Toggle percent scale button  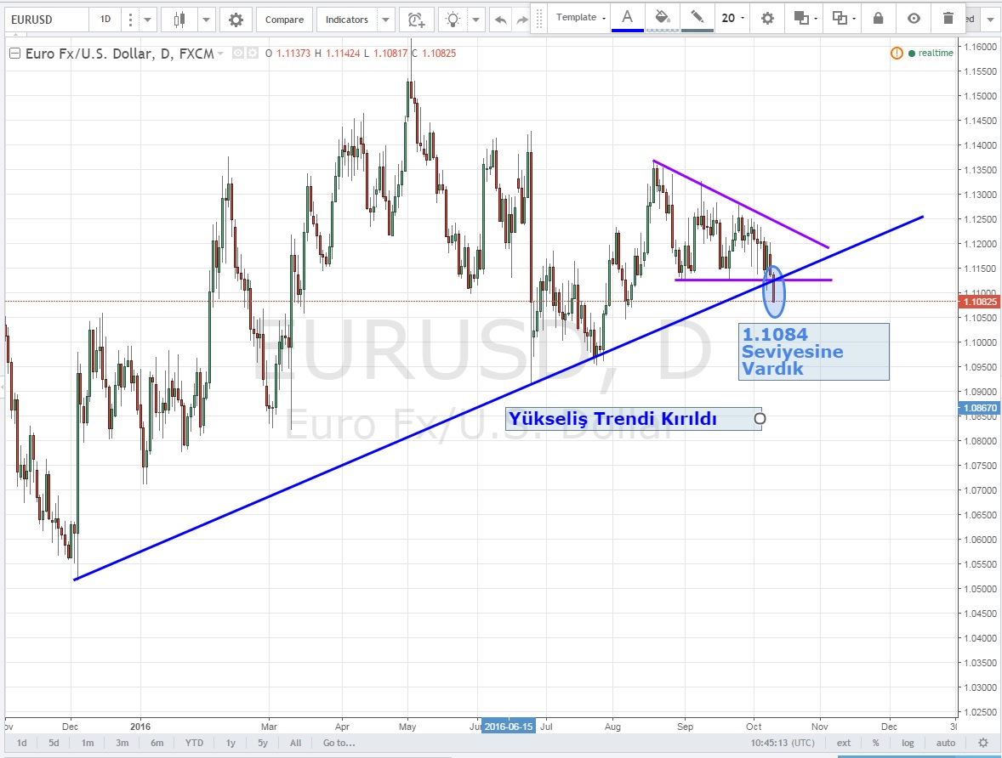click(875, 743)
